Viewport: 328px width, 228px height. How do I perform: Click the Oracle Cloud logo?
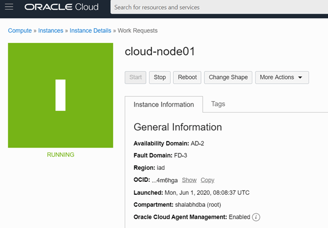pyautogui.click(x=61, y=8)
